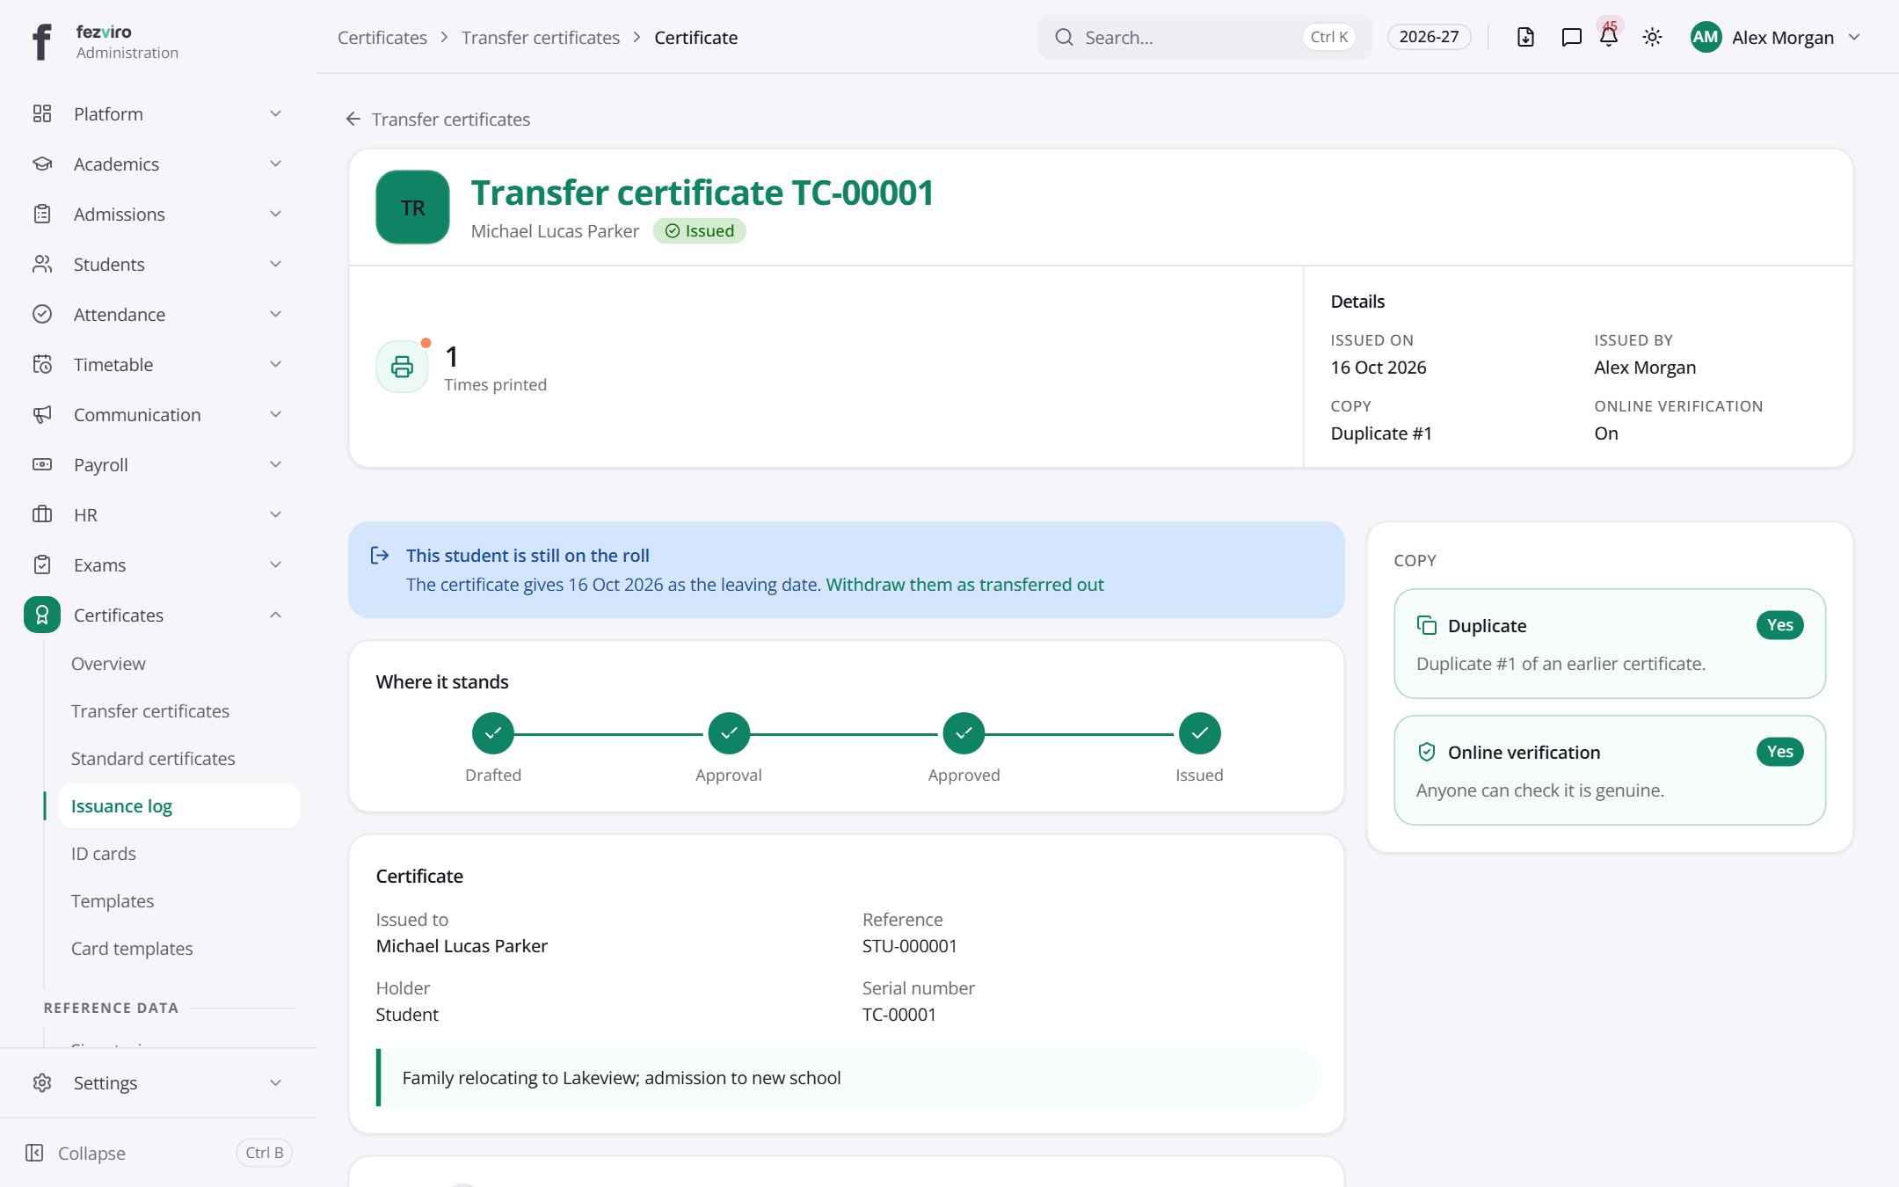The width and height of the screenshot is (1899, 1187).
Task: Click the Exams clipboard-check icon
Action: pos(42,564)
